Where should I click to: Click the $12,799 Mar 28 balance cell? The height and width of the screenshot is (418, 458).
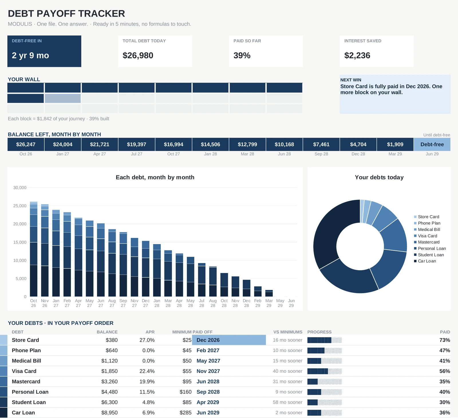point(247,144)
